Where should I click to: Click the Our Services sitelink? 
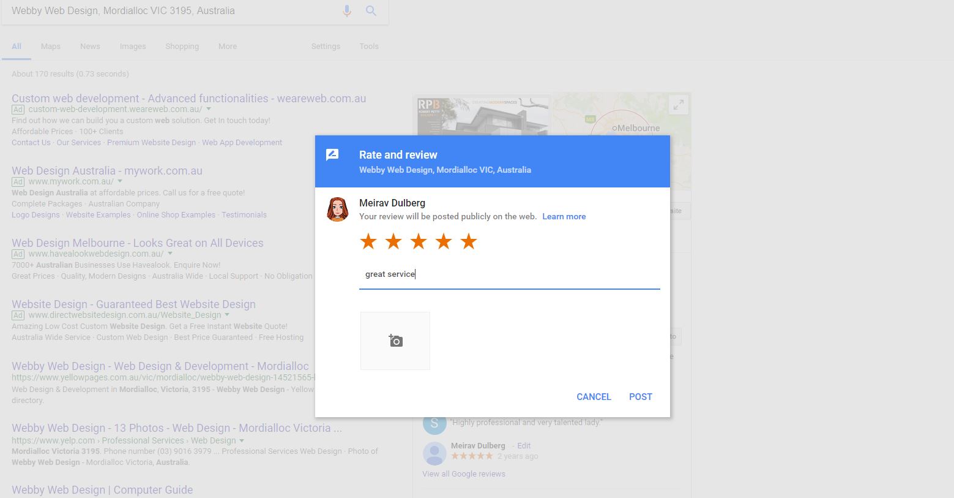pyautogui.click(x=79, y=143)
